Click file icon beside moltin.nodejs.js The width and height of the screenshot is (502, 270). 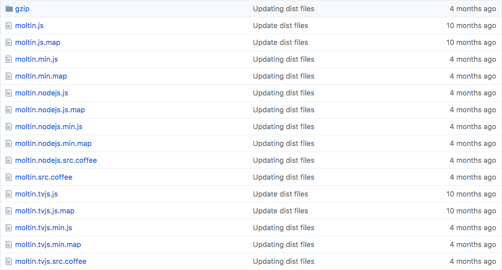[9, 93]
